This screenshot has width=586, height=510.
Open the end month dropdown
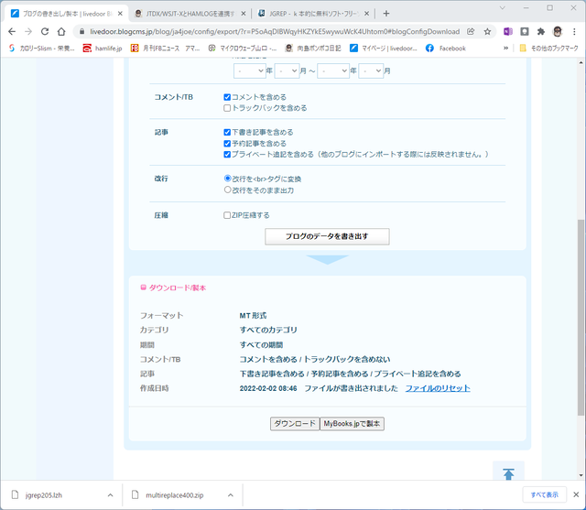(x=371, y=71)
